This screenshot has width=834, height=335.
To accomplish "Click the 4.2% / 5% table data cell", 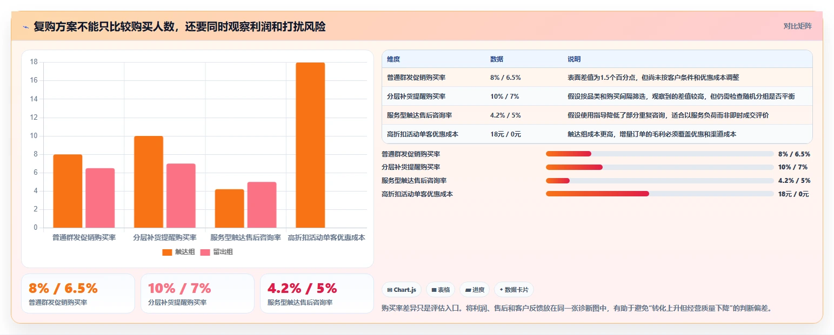I will (x=505, y=115).
